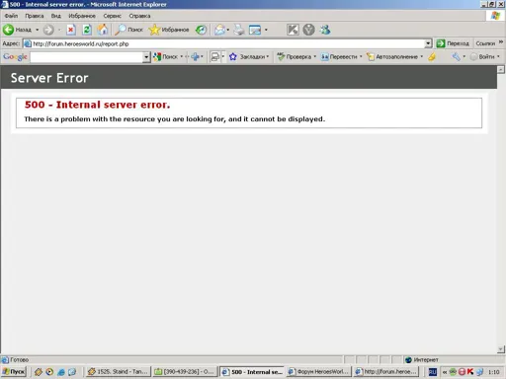Click the system tray clock 1:10
The width and height of the screenshot is (506, 379).
pyautogui.click(x=494, y=372)
